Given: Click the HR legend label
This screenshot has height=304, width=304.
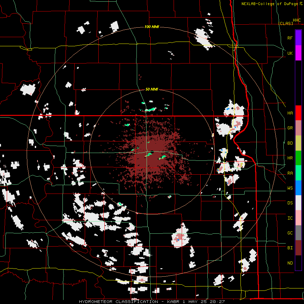Looking at the screenshot, I should click(290, 158).
